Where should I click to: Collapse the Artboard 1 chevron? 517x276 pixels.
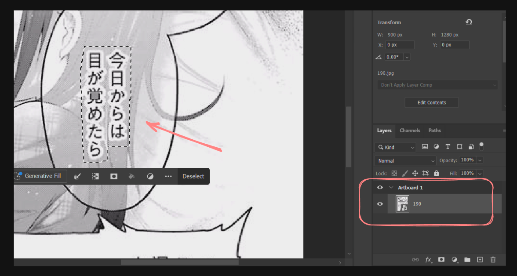(x=391, y=187)
